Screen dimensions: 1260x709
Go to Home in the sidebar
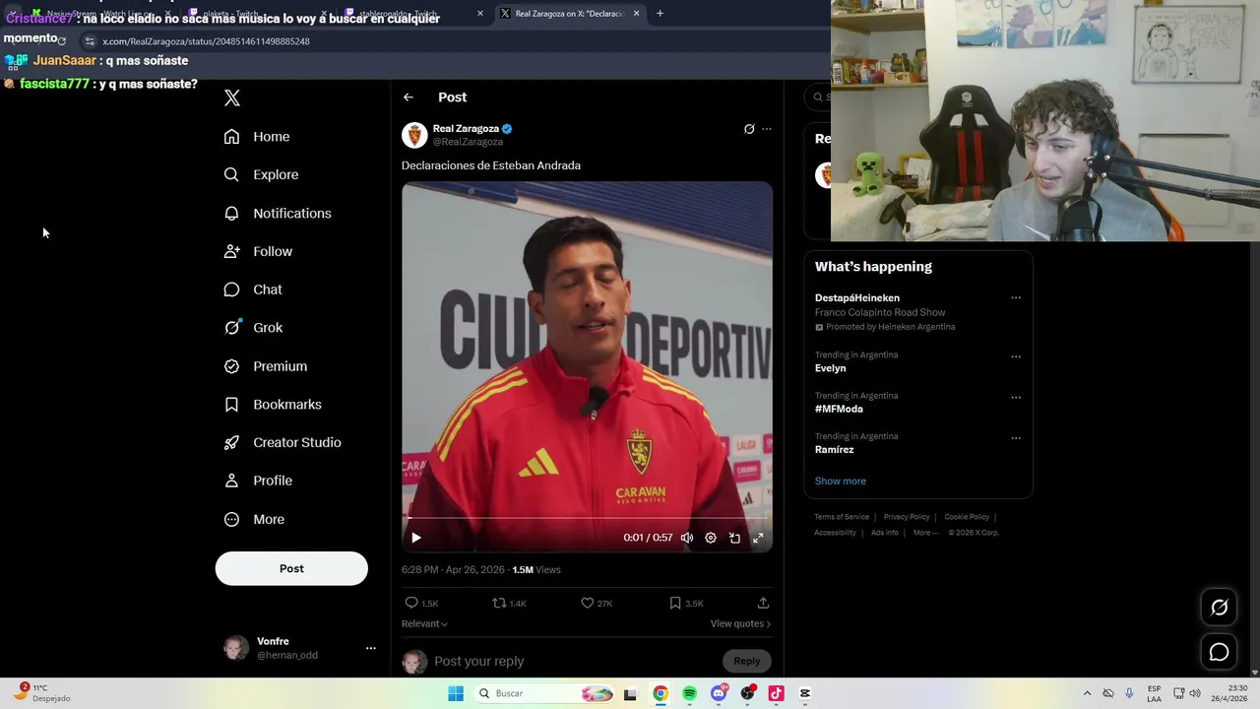[x=257, y=137]
